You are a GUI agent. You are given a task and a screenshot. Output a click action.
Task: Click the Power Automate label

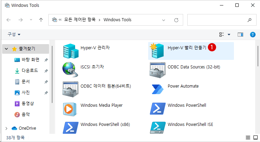(183, 86)
